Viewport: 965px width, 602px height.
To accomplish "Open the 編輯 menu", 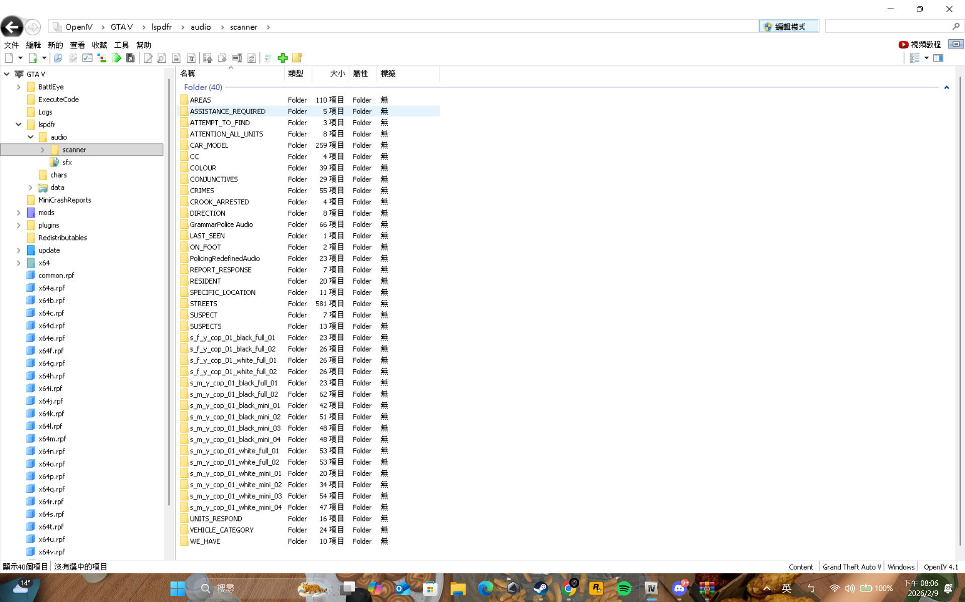I will [x=33, y=45].
